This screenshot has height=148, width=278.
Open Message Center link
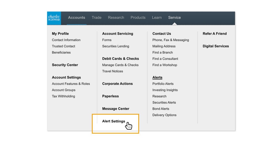[x=115, y=109]
